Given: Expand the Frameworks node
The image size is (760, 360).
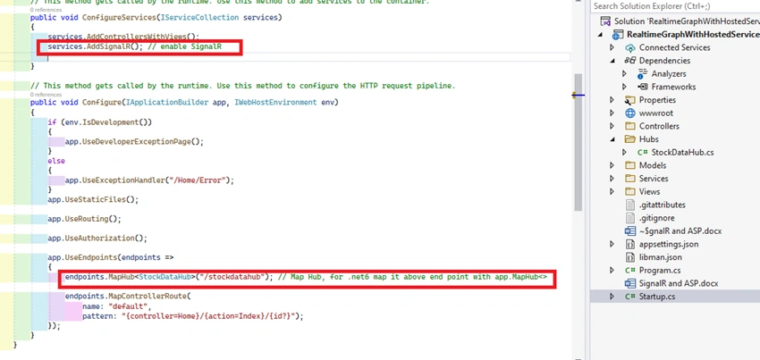Looking at the screenshot, I should [624, 87].
